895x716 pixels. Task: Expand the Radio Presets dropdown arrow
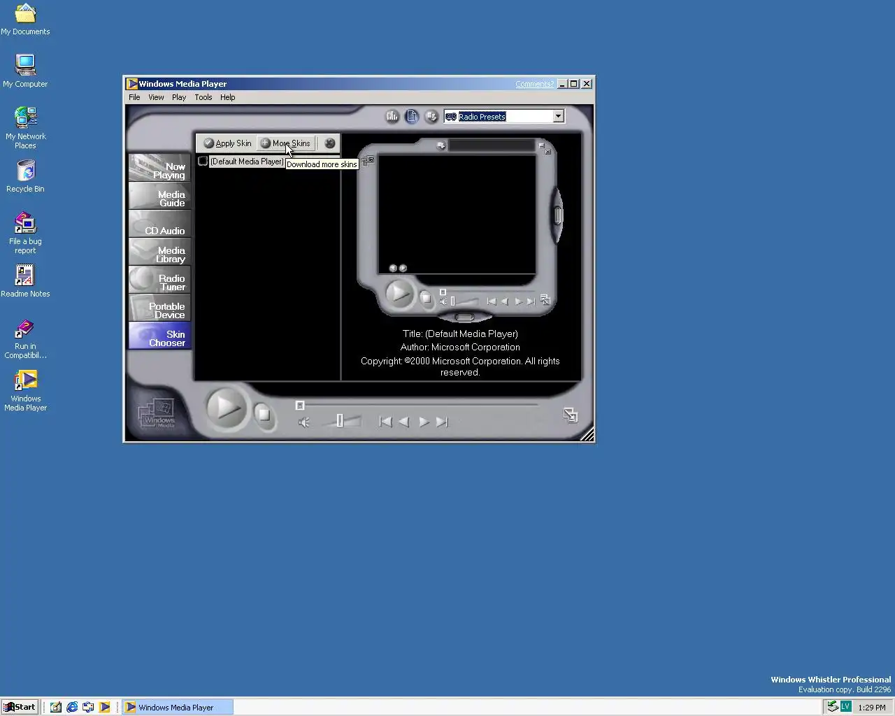pyautogui.click(x=558, y=117)
